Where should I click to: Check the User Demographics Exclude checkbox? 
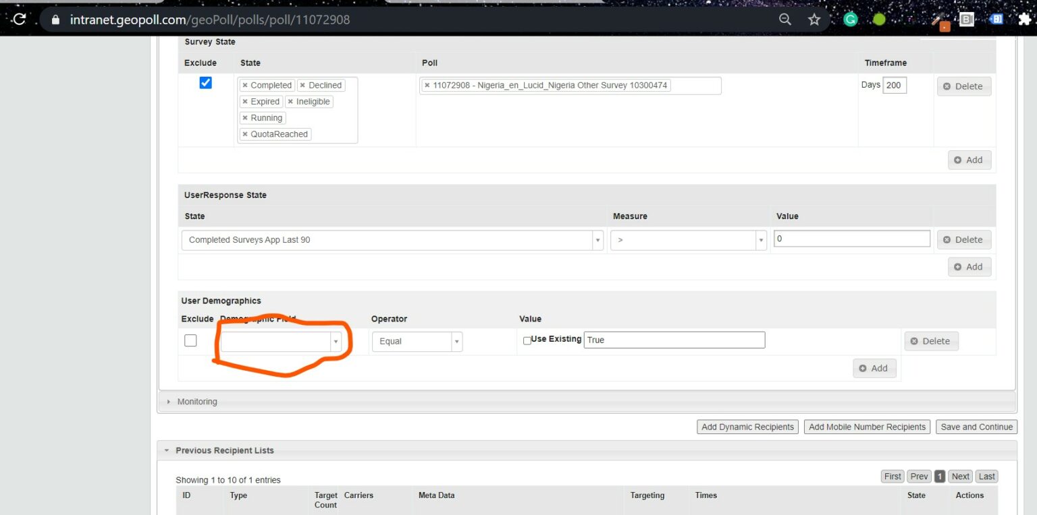coord(190,340)
